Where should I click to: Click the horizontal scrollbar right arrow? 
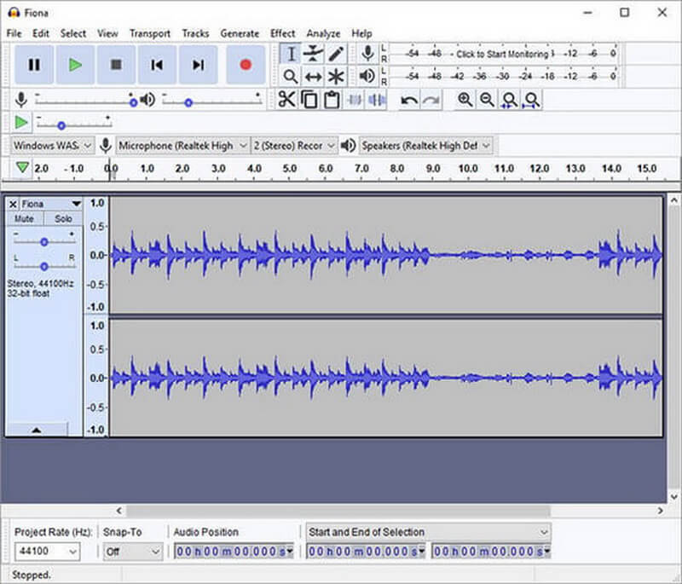660,511
